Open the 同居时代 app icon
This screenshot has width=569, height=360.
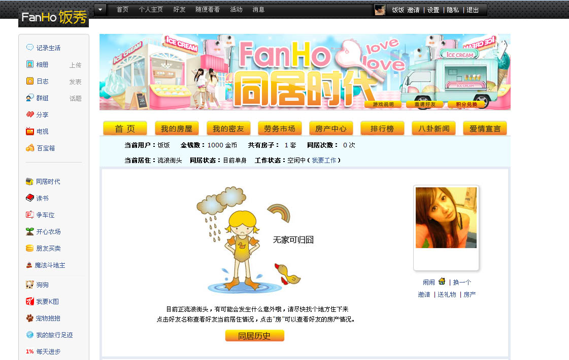30,181
